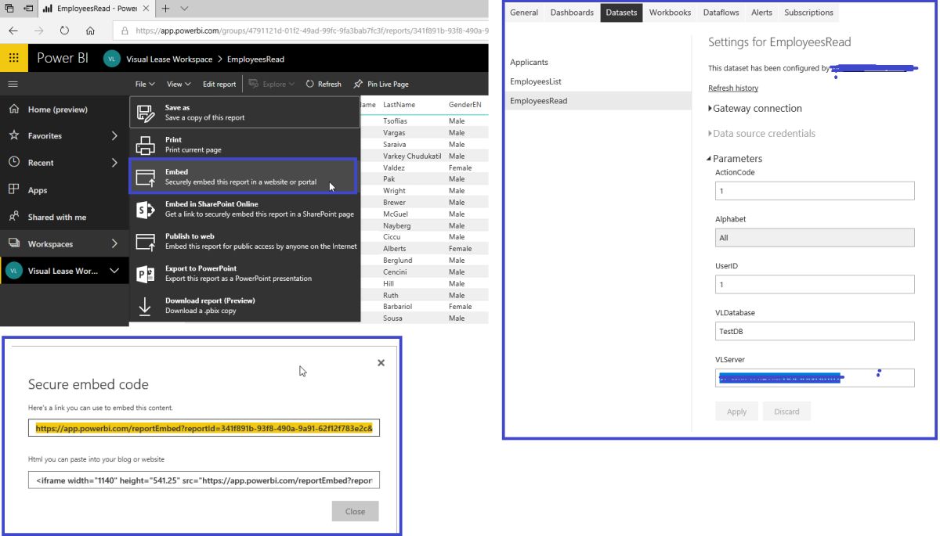The height and width of the screenshot is (536, 940).
Task: Click the Refresh button in report toolbar
Action: point(324,84)
